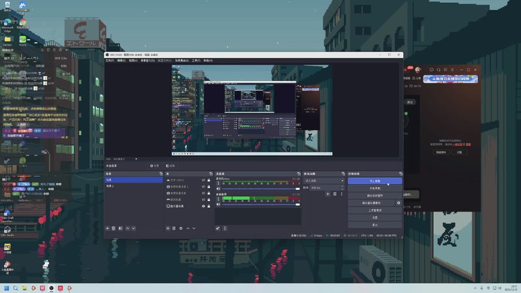Open 设置 settings button in controls dock

(375, 217)
